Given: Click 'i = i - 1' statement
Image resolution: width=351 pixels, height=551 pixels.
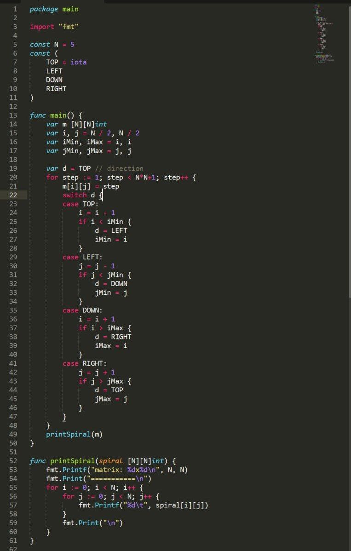Looking at the screenshot, I should tap(97, 213).
